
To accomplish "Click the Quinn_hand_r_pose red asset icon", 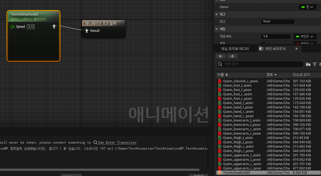I will tap(220, 116).
